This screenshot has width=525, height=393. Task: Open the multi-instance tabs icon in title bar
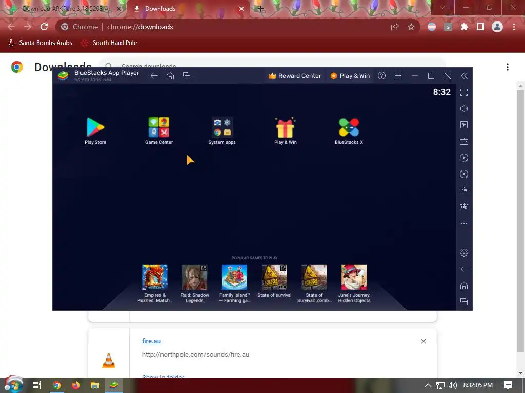pos(187,76)
